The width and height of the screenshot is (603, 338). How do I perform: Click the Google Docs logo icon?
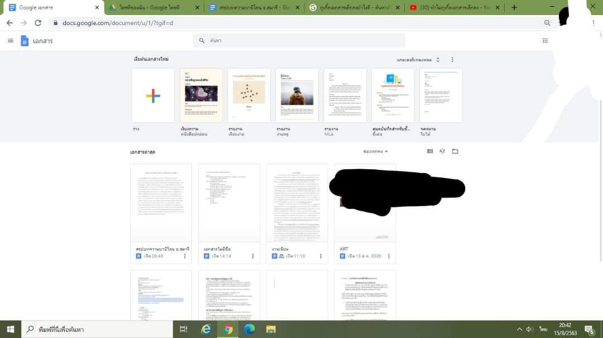(x=24, y=41)
